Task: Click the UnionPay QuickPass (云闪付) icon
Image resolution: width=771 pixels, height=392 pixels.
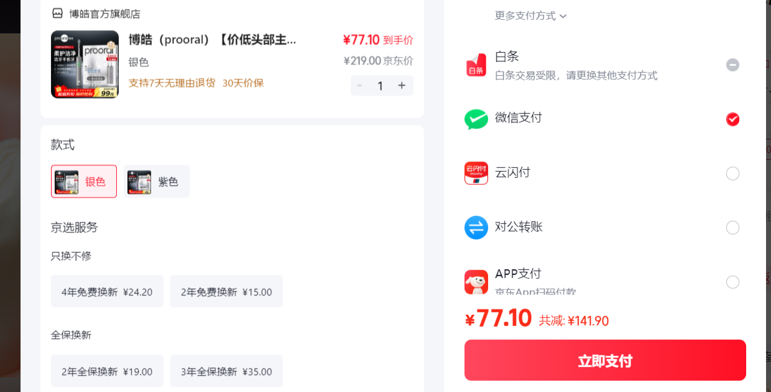Action: click(x=476, y=173)
